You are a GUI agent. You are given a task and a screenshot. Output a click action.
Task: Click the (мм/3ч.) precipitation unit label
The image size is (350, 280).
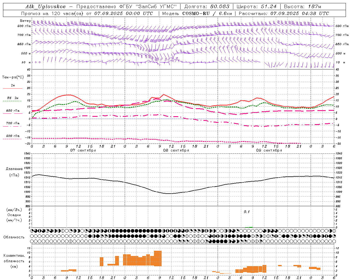pos(14,210)
